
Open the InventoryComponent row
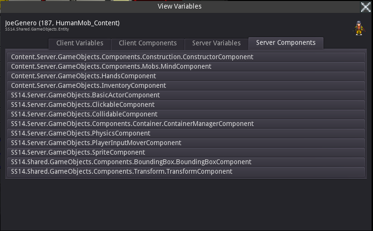point(186,86)
